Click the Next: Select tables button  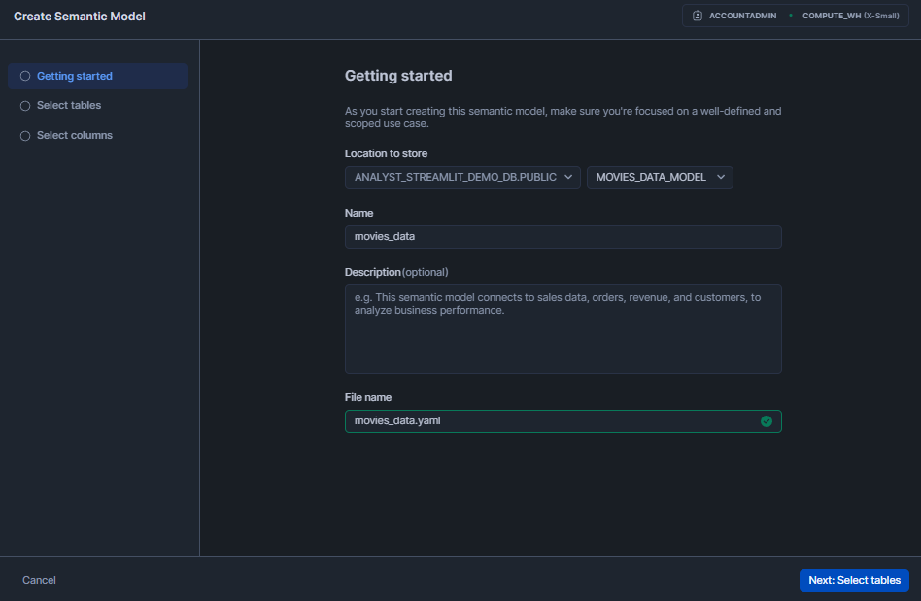coord(854,580)
